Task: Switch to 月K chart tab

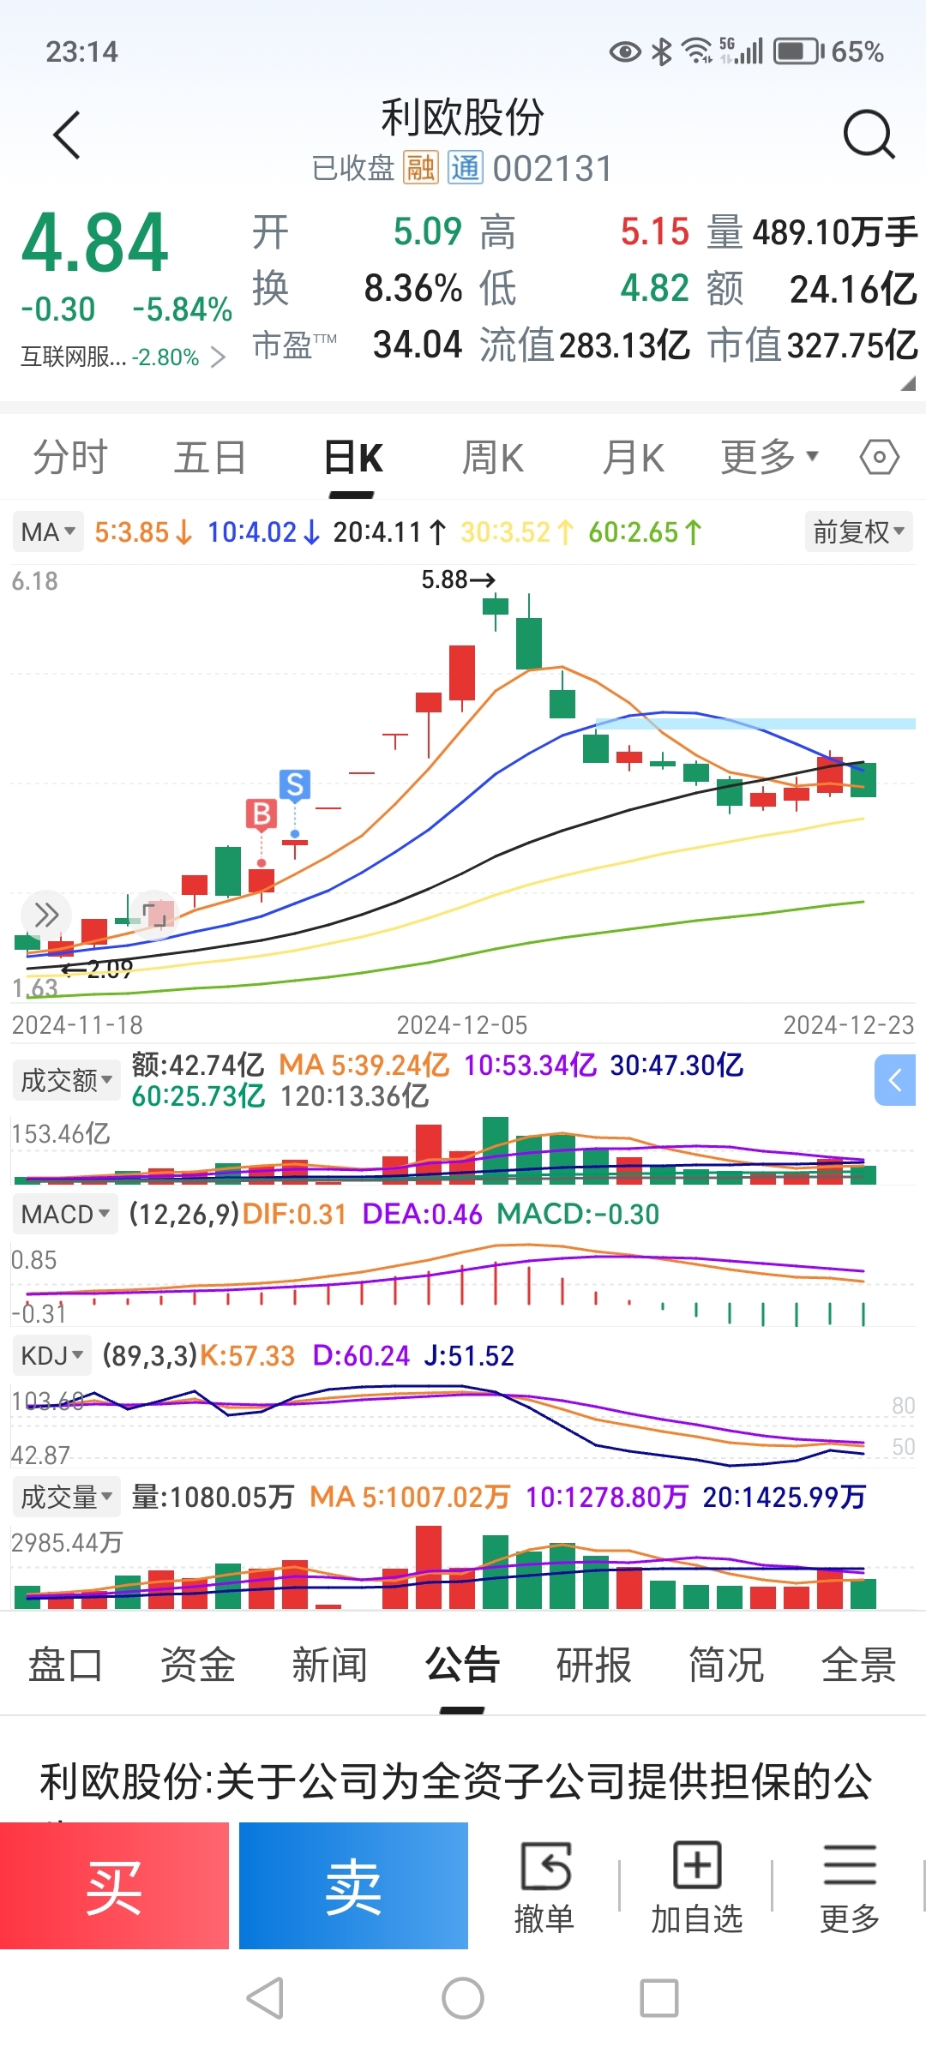Action: click(634, 457)
